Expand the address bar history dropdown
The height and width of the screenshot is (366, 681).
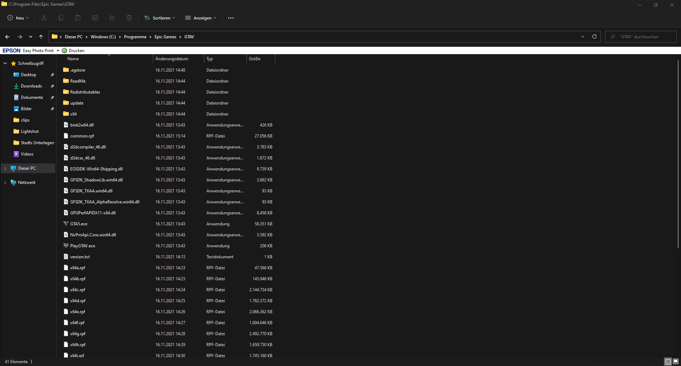click(583, 36)
